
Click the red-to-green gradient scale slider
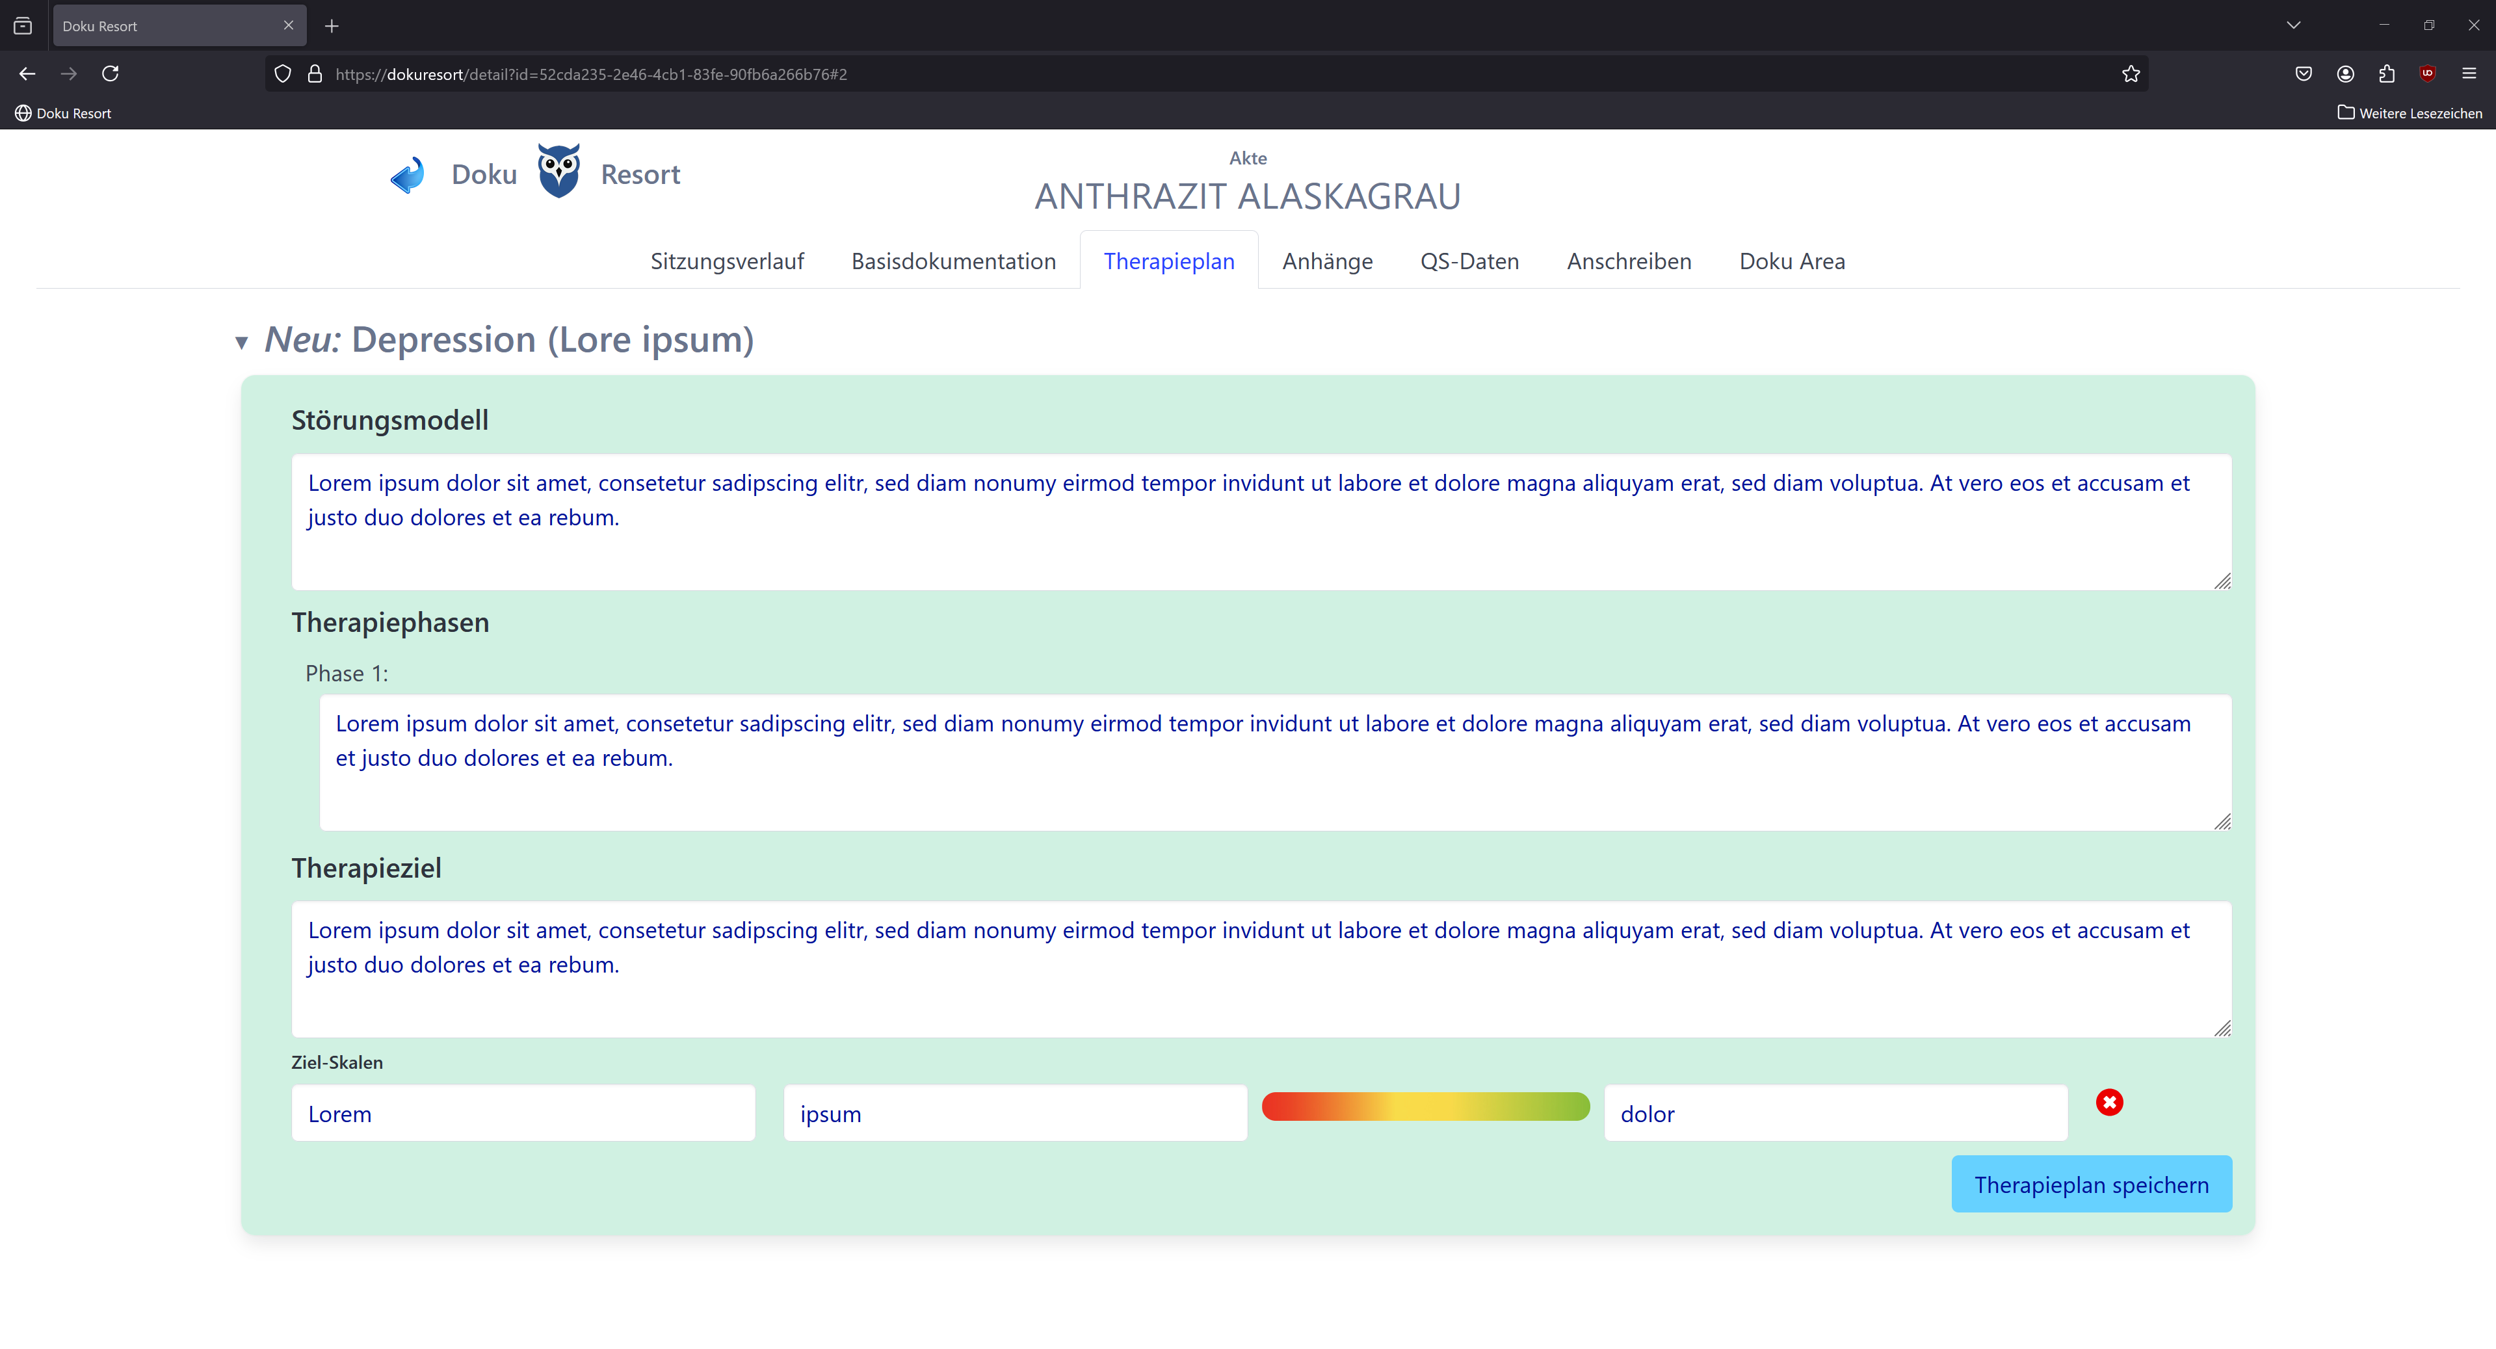point(1425,1107)
